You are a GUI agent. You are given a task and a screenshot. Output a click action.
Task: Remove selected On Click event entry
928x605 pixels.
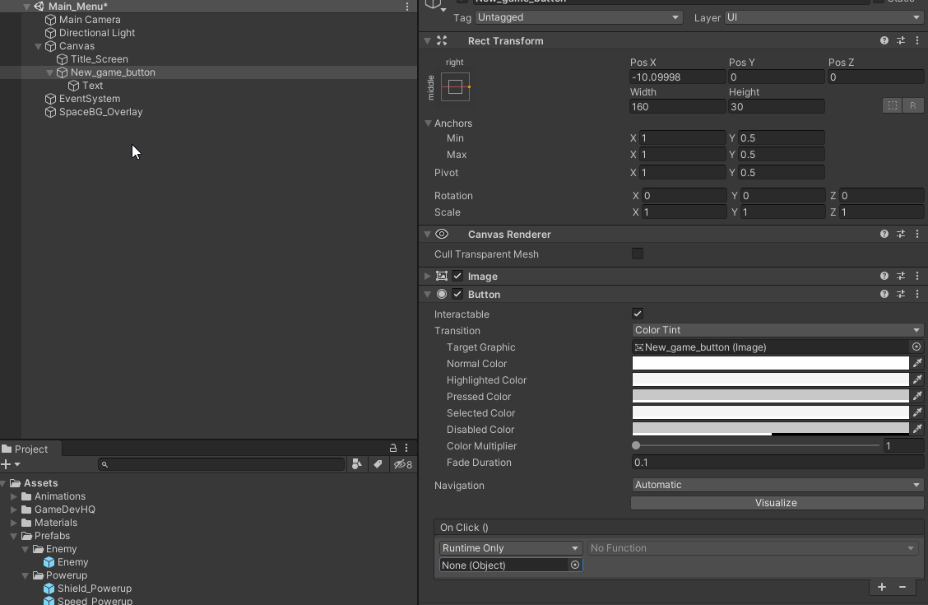coord(902,587)
